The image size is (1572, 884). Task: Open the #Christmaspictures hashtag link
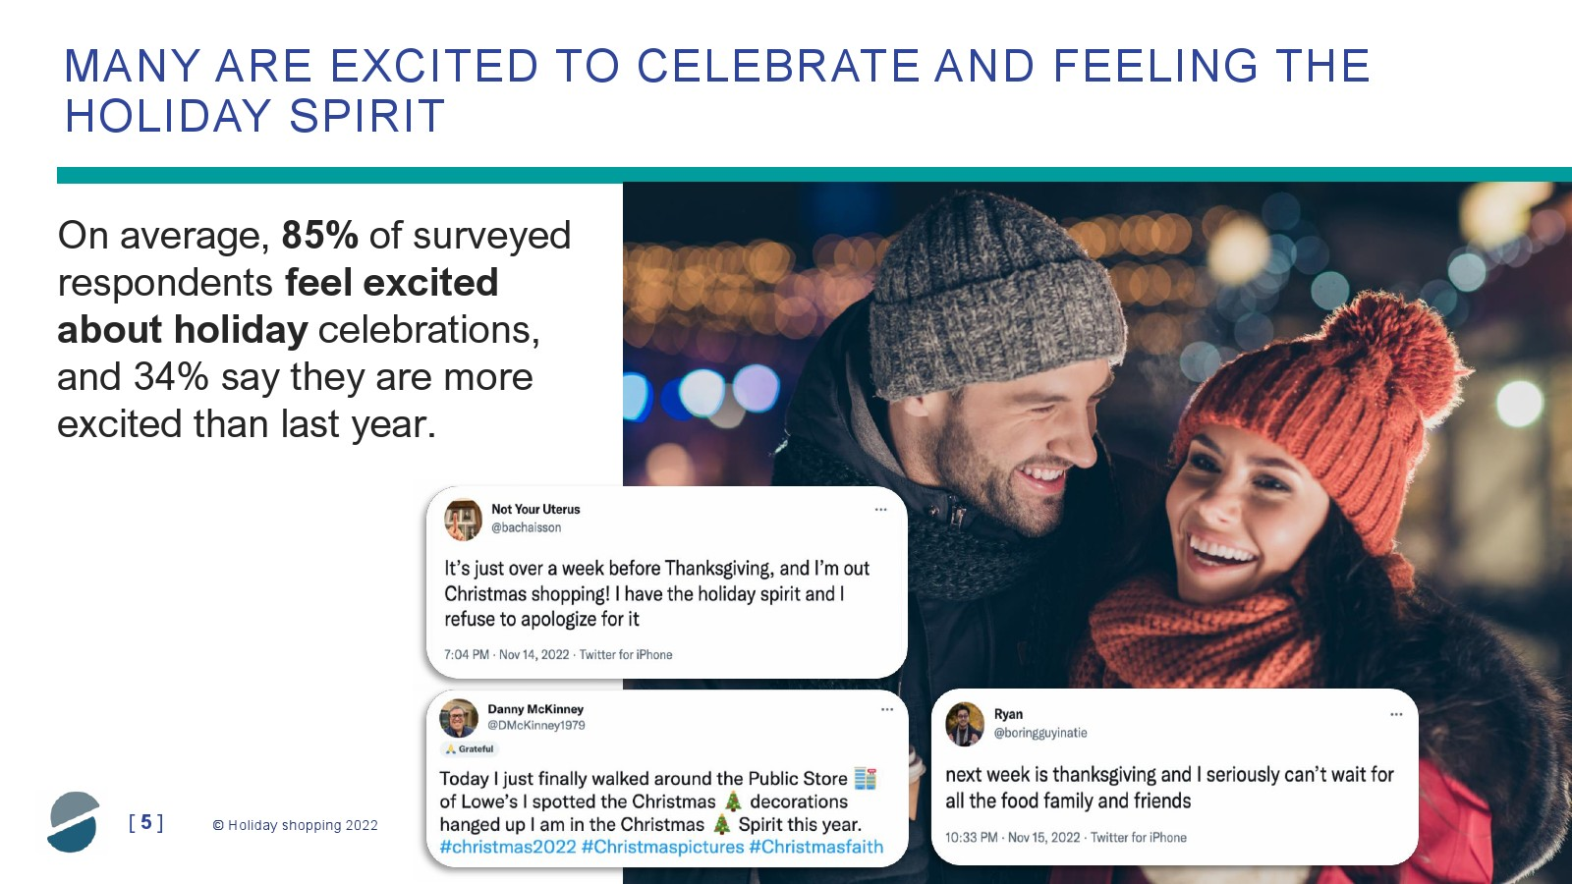(x=663, y=847)
